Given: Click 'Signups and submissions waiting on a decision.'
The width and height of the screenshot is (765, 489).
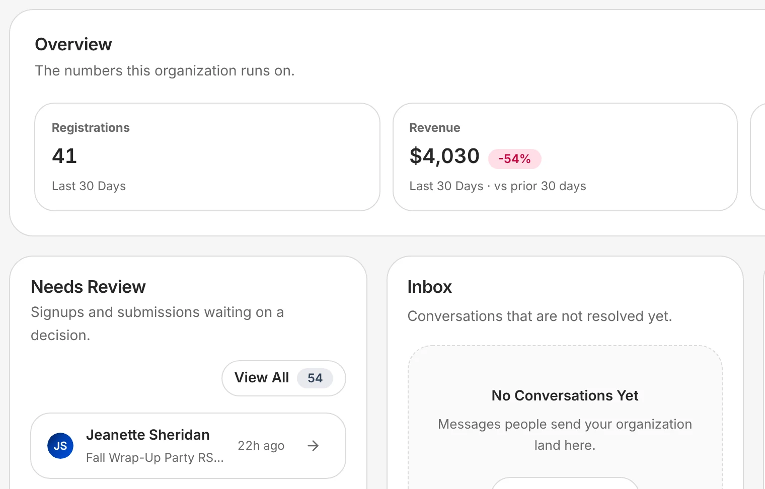Looking at the screenshot, I should (158, 323).
